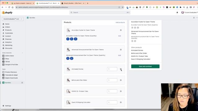Focus the Shopify search bar

tap(100, 12)
